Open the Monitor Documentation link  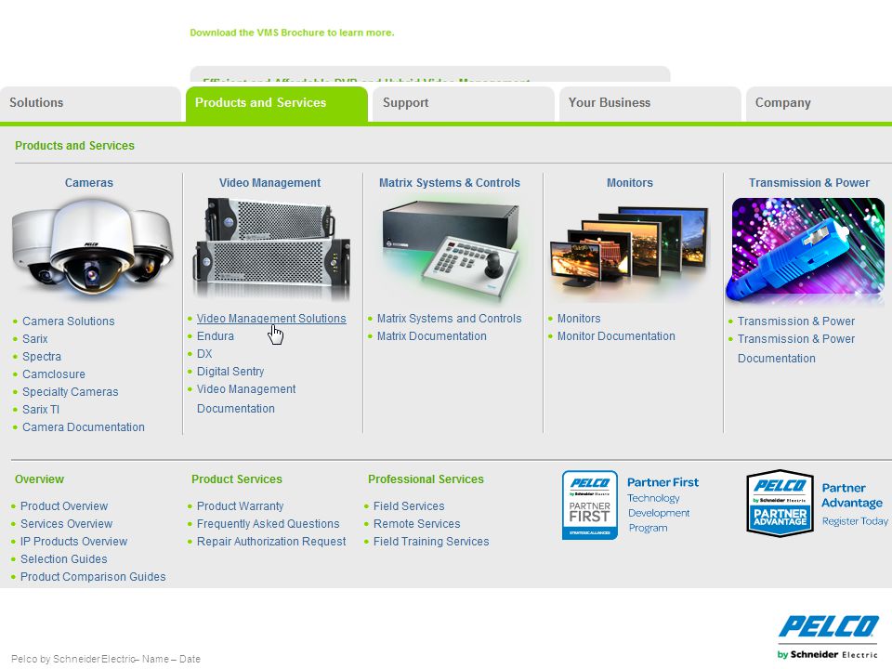pyautogui.click(x=616, y=336)
